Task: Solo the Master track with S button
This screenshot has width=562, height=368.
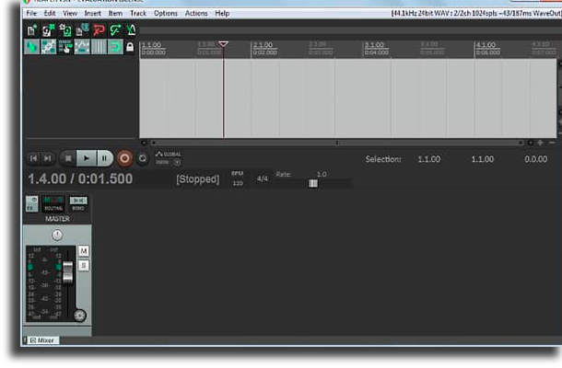Action: click(84, 266)
